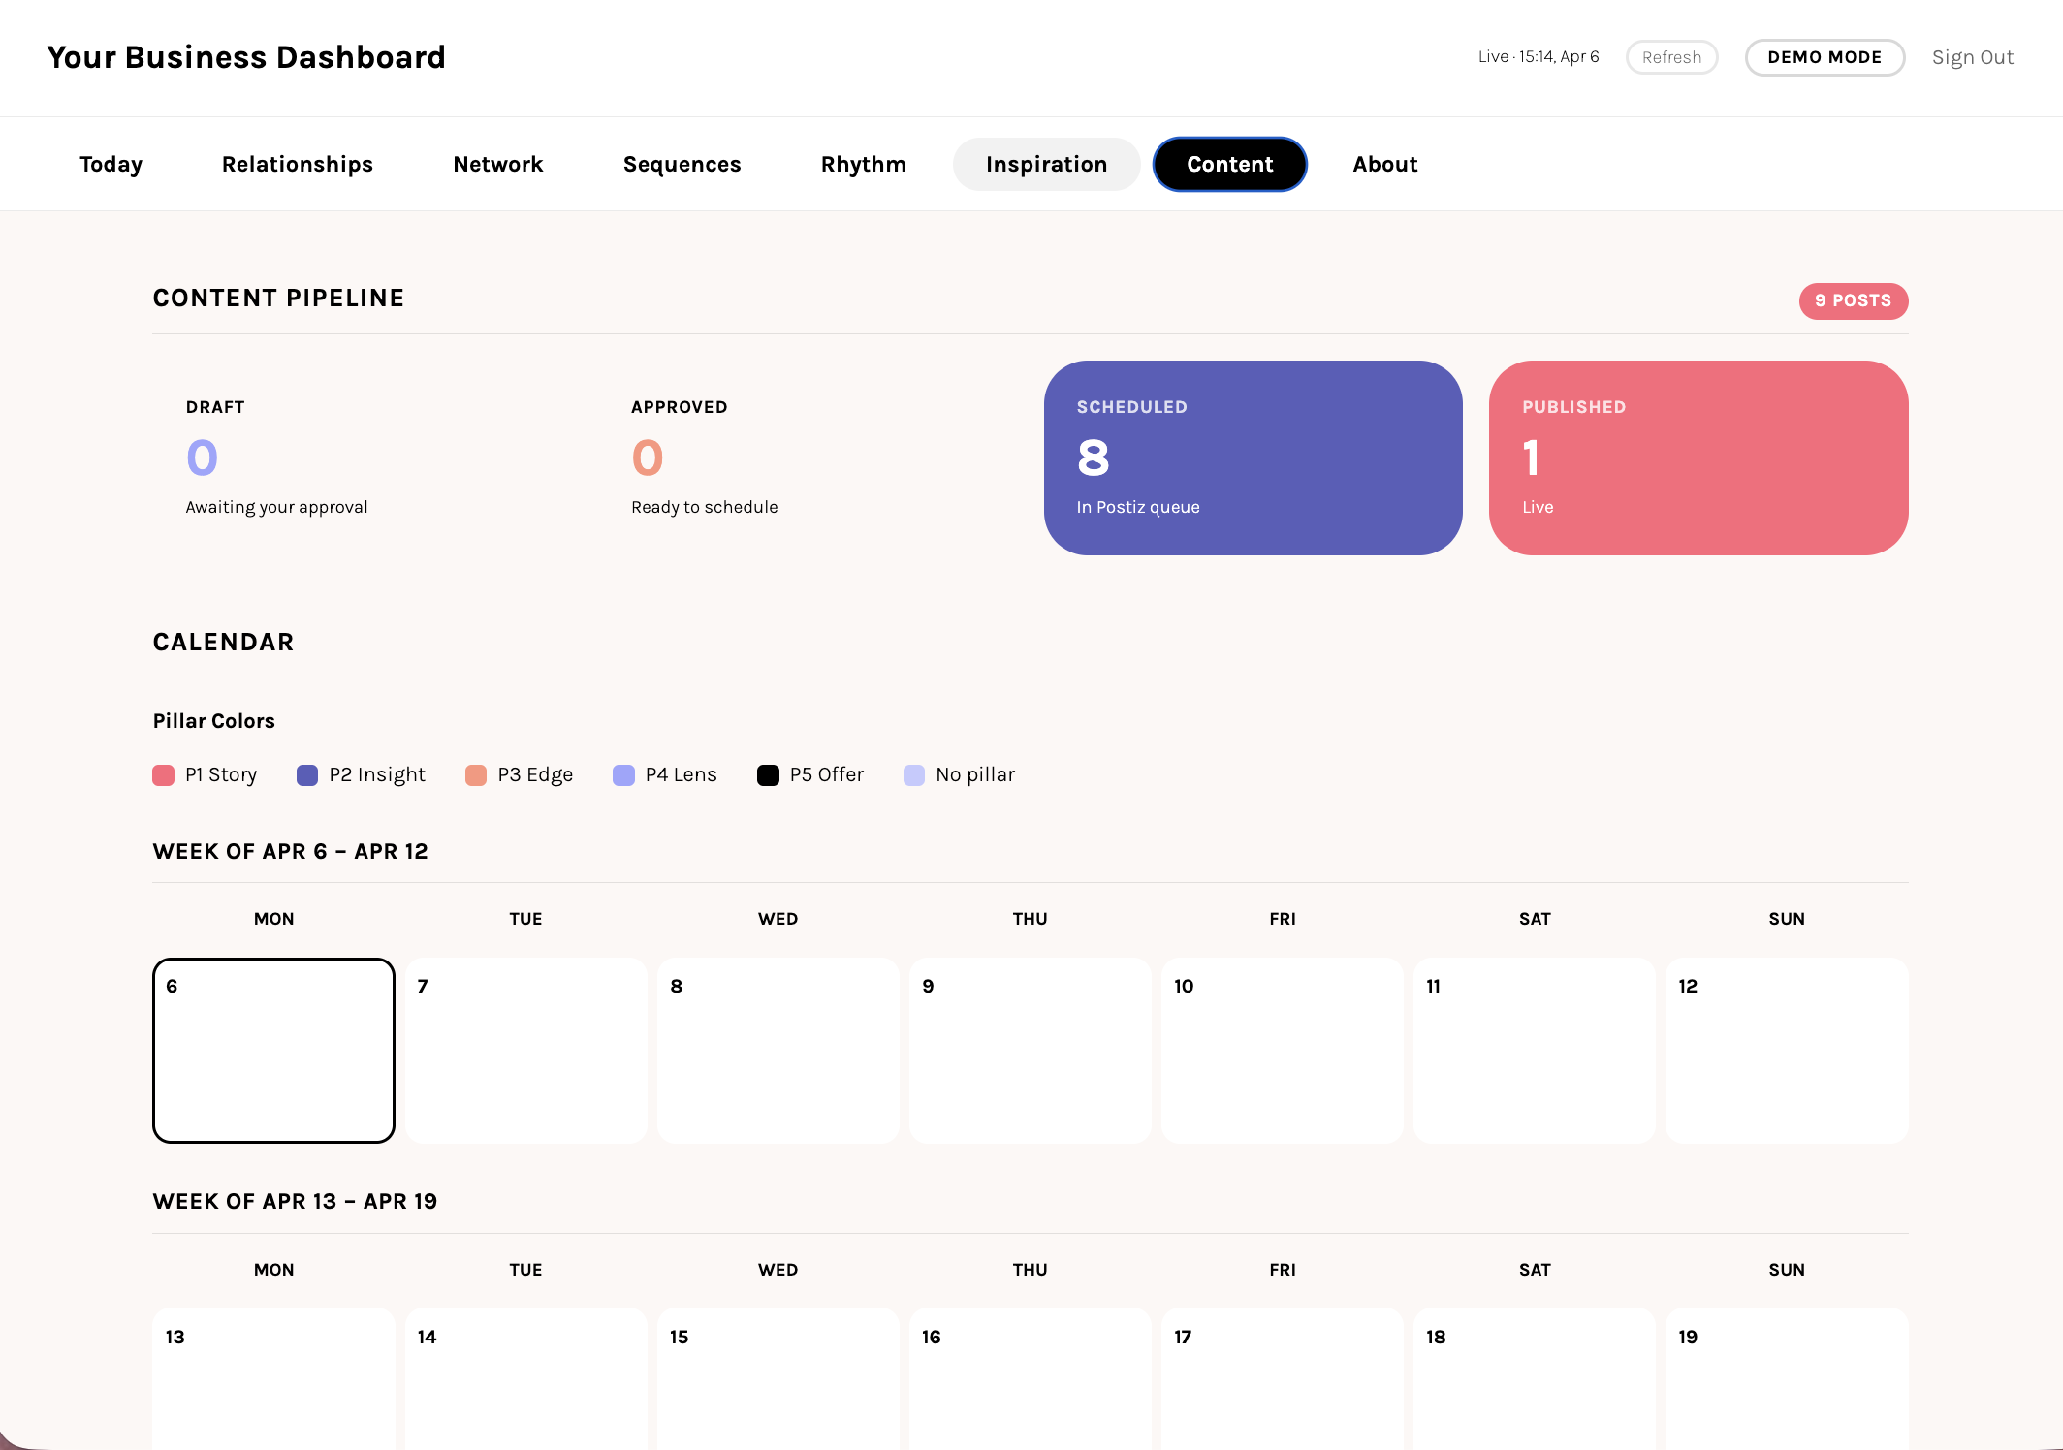Click the P4 Lens pillar dot

tap(623, 774)
